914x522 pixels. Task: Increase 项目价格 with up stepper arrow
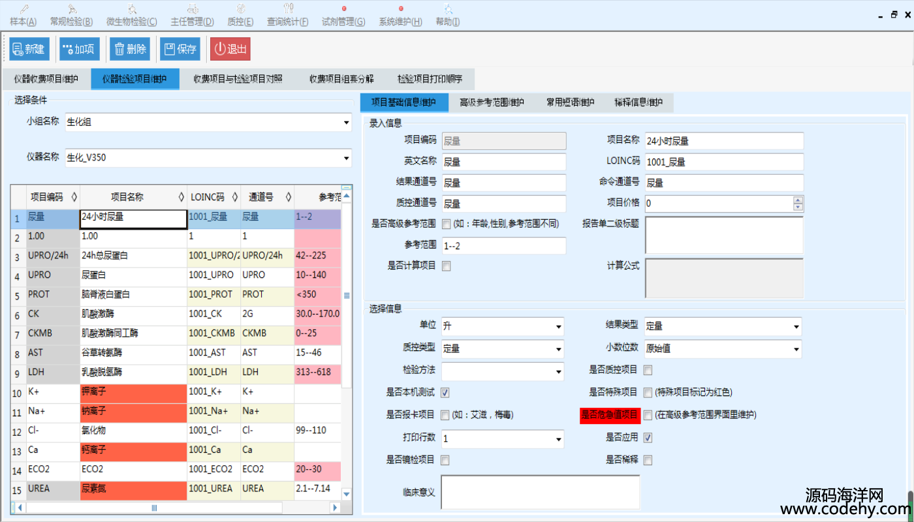(798, 200)
